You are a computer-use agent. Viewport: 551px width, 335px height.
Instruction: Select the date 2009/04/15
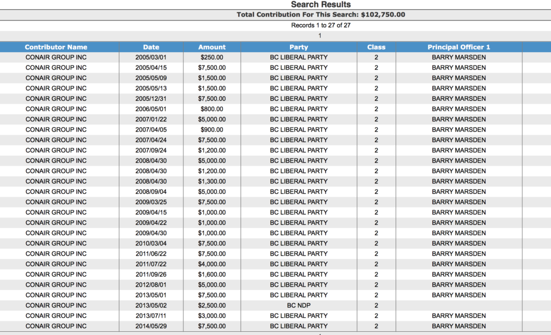click(x=151, y=213)
